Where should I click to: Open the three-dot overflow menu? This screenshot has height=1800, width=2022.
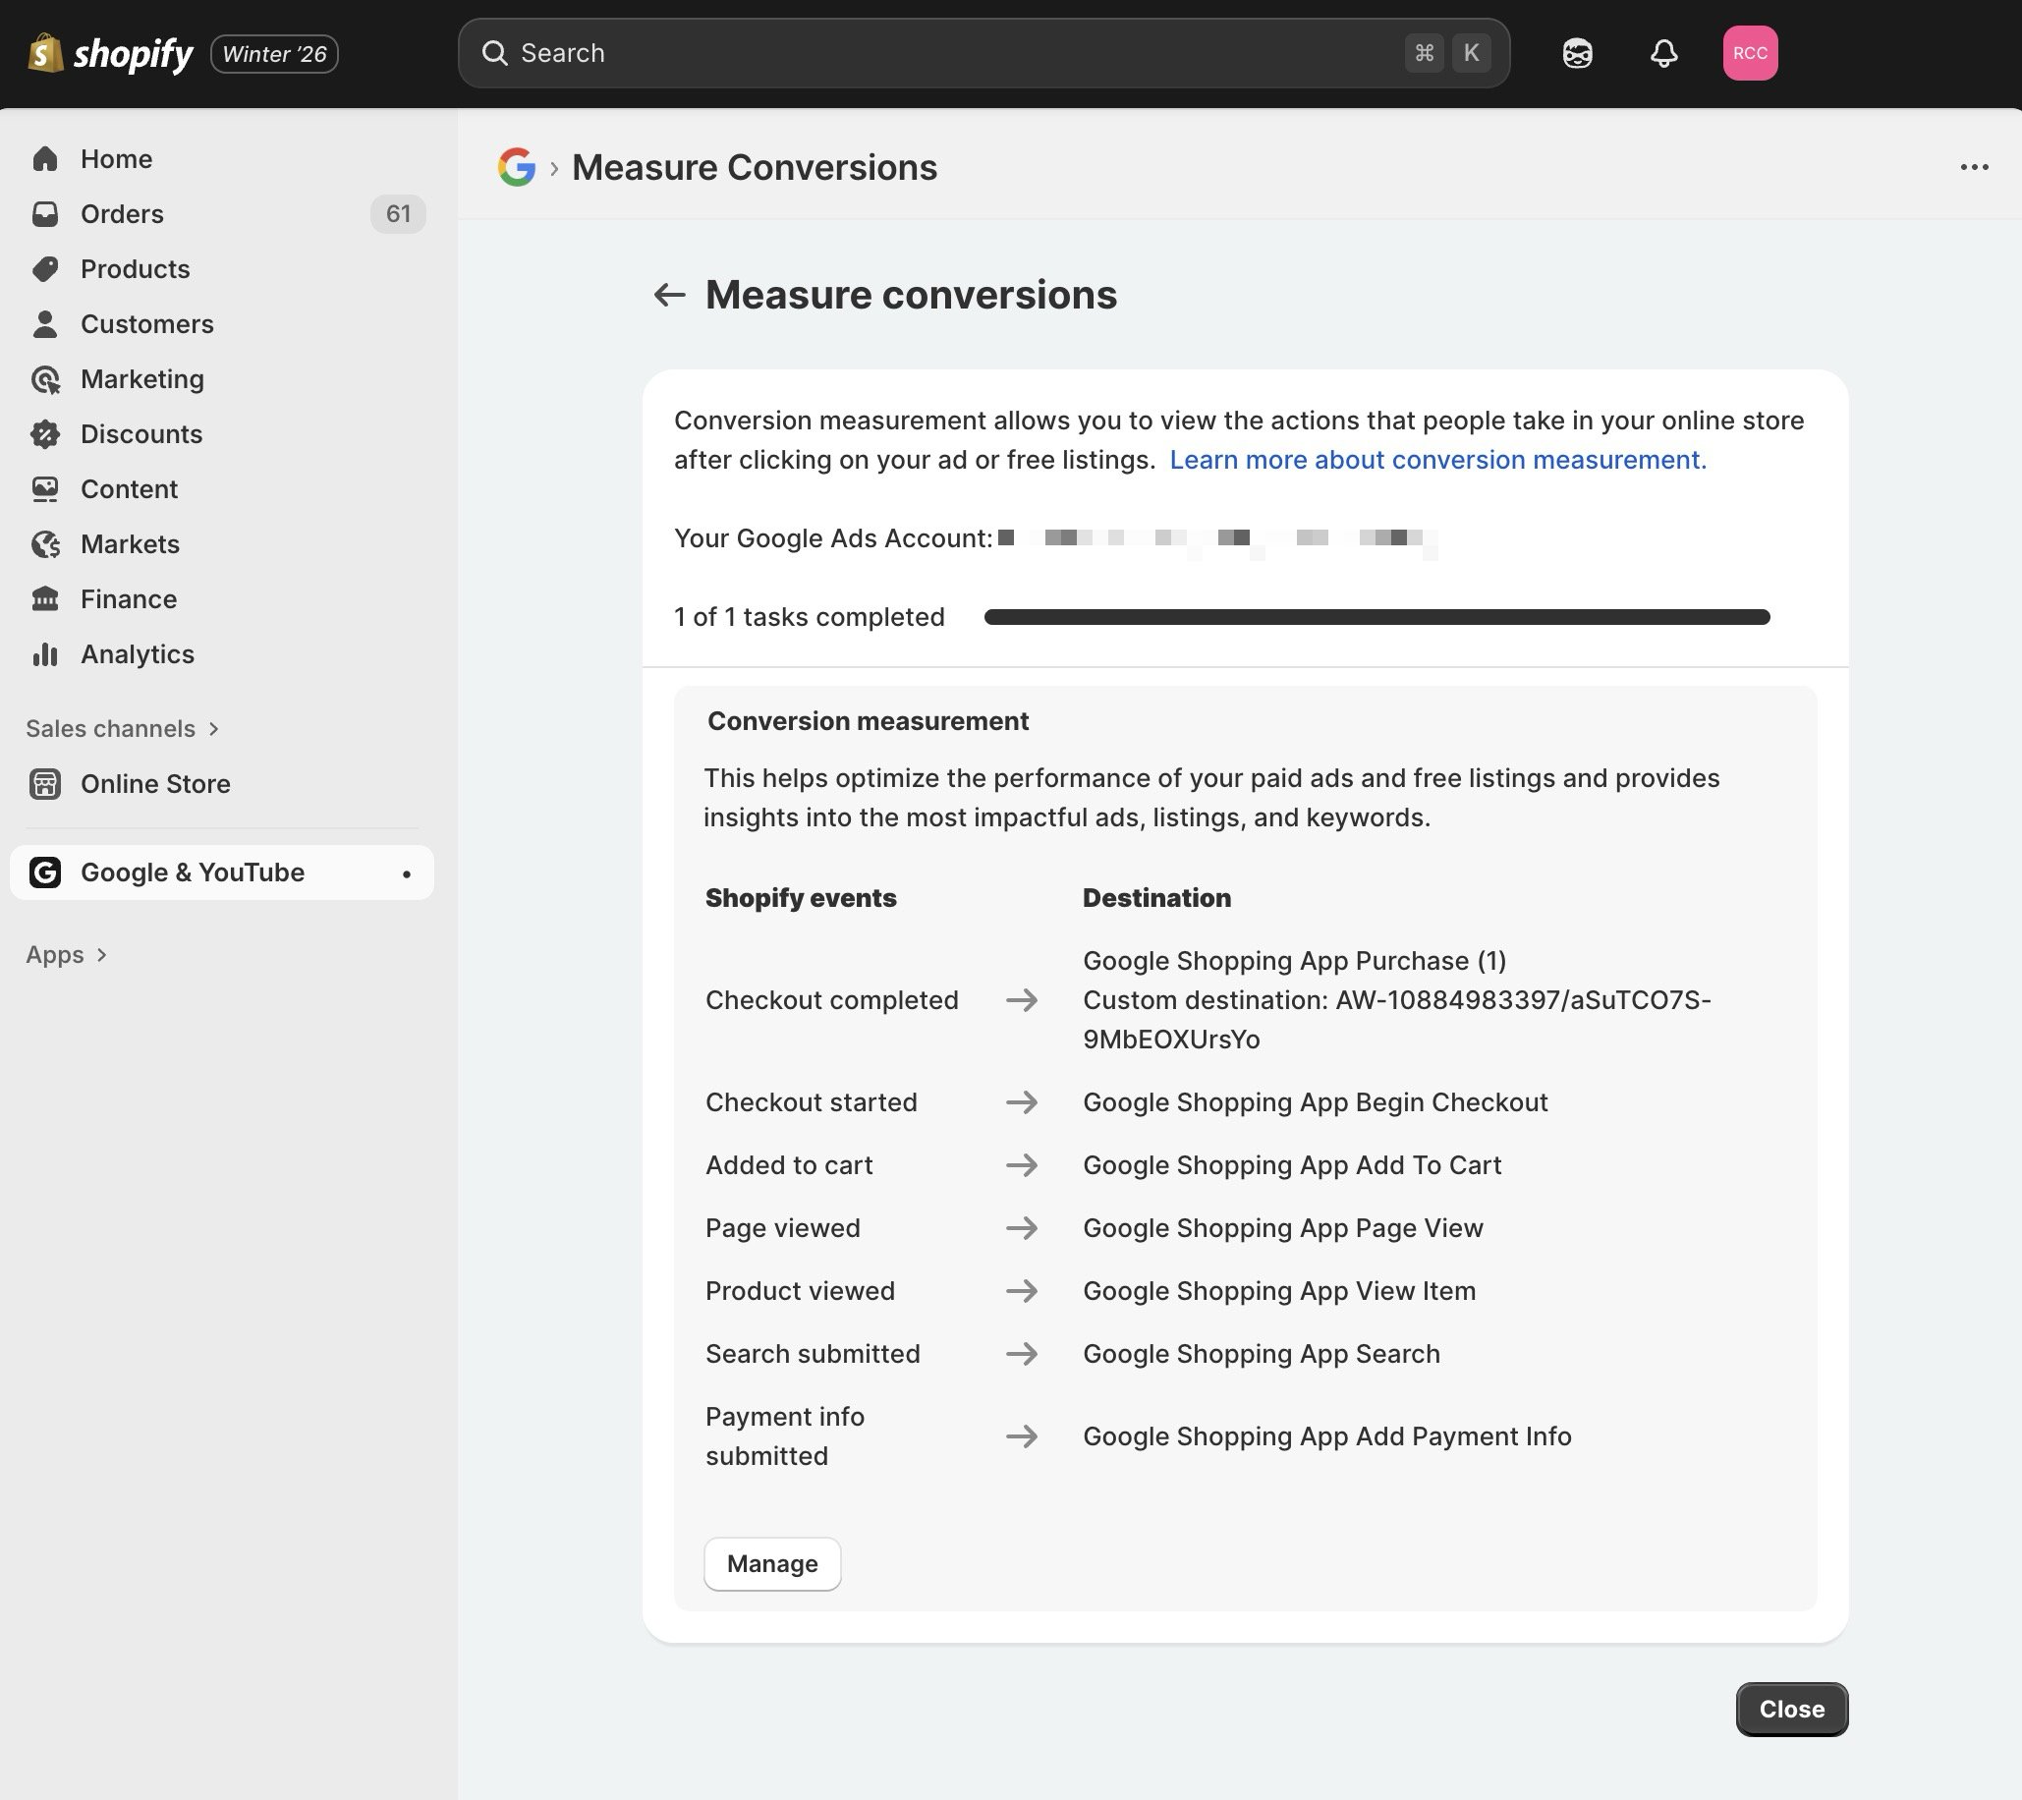tap(1975, 167)
